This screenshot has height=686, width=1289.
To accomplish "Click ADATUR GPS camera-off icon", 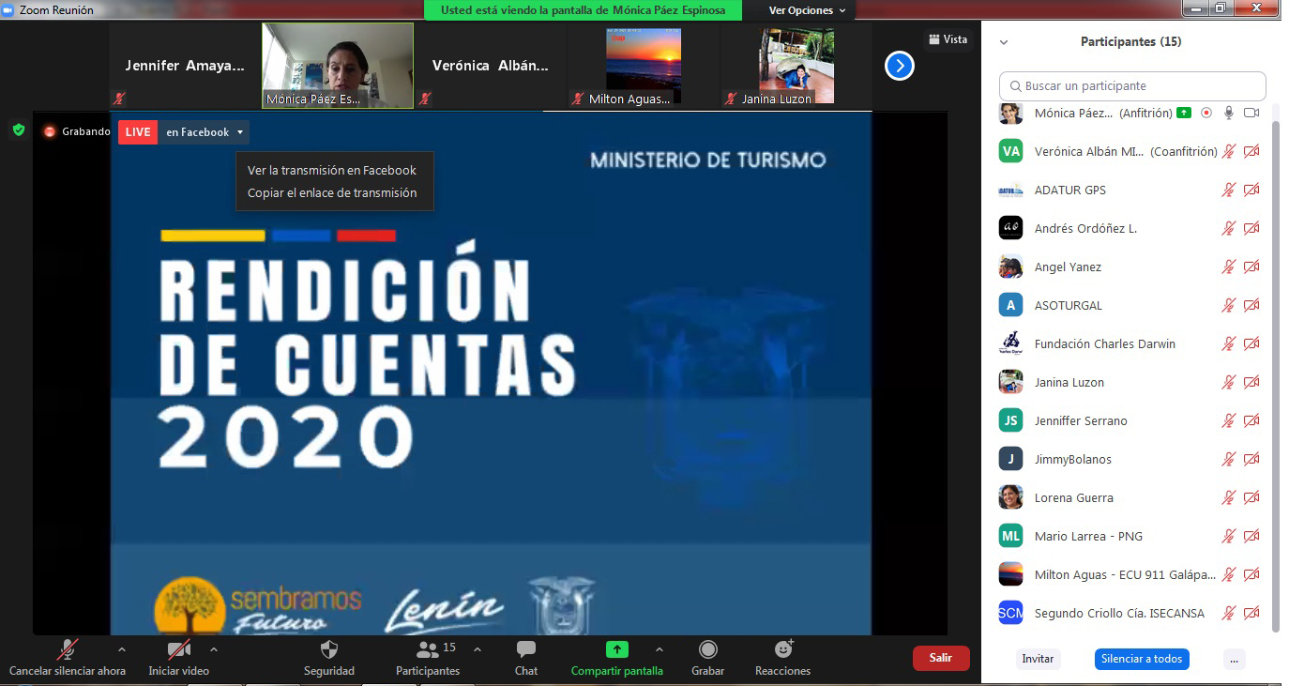I will click(x=1251, y=190).
